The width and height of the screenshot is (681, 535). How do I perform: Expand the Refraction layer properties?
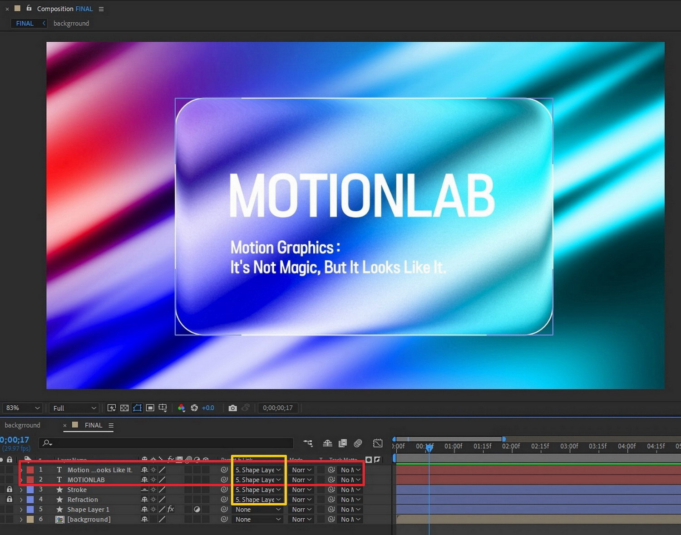tap(21, 500)
